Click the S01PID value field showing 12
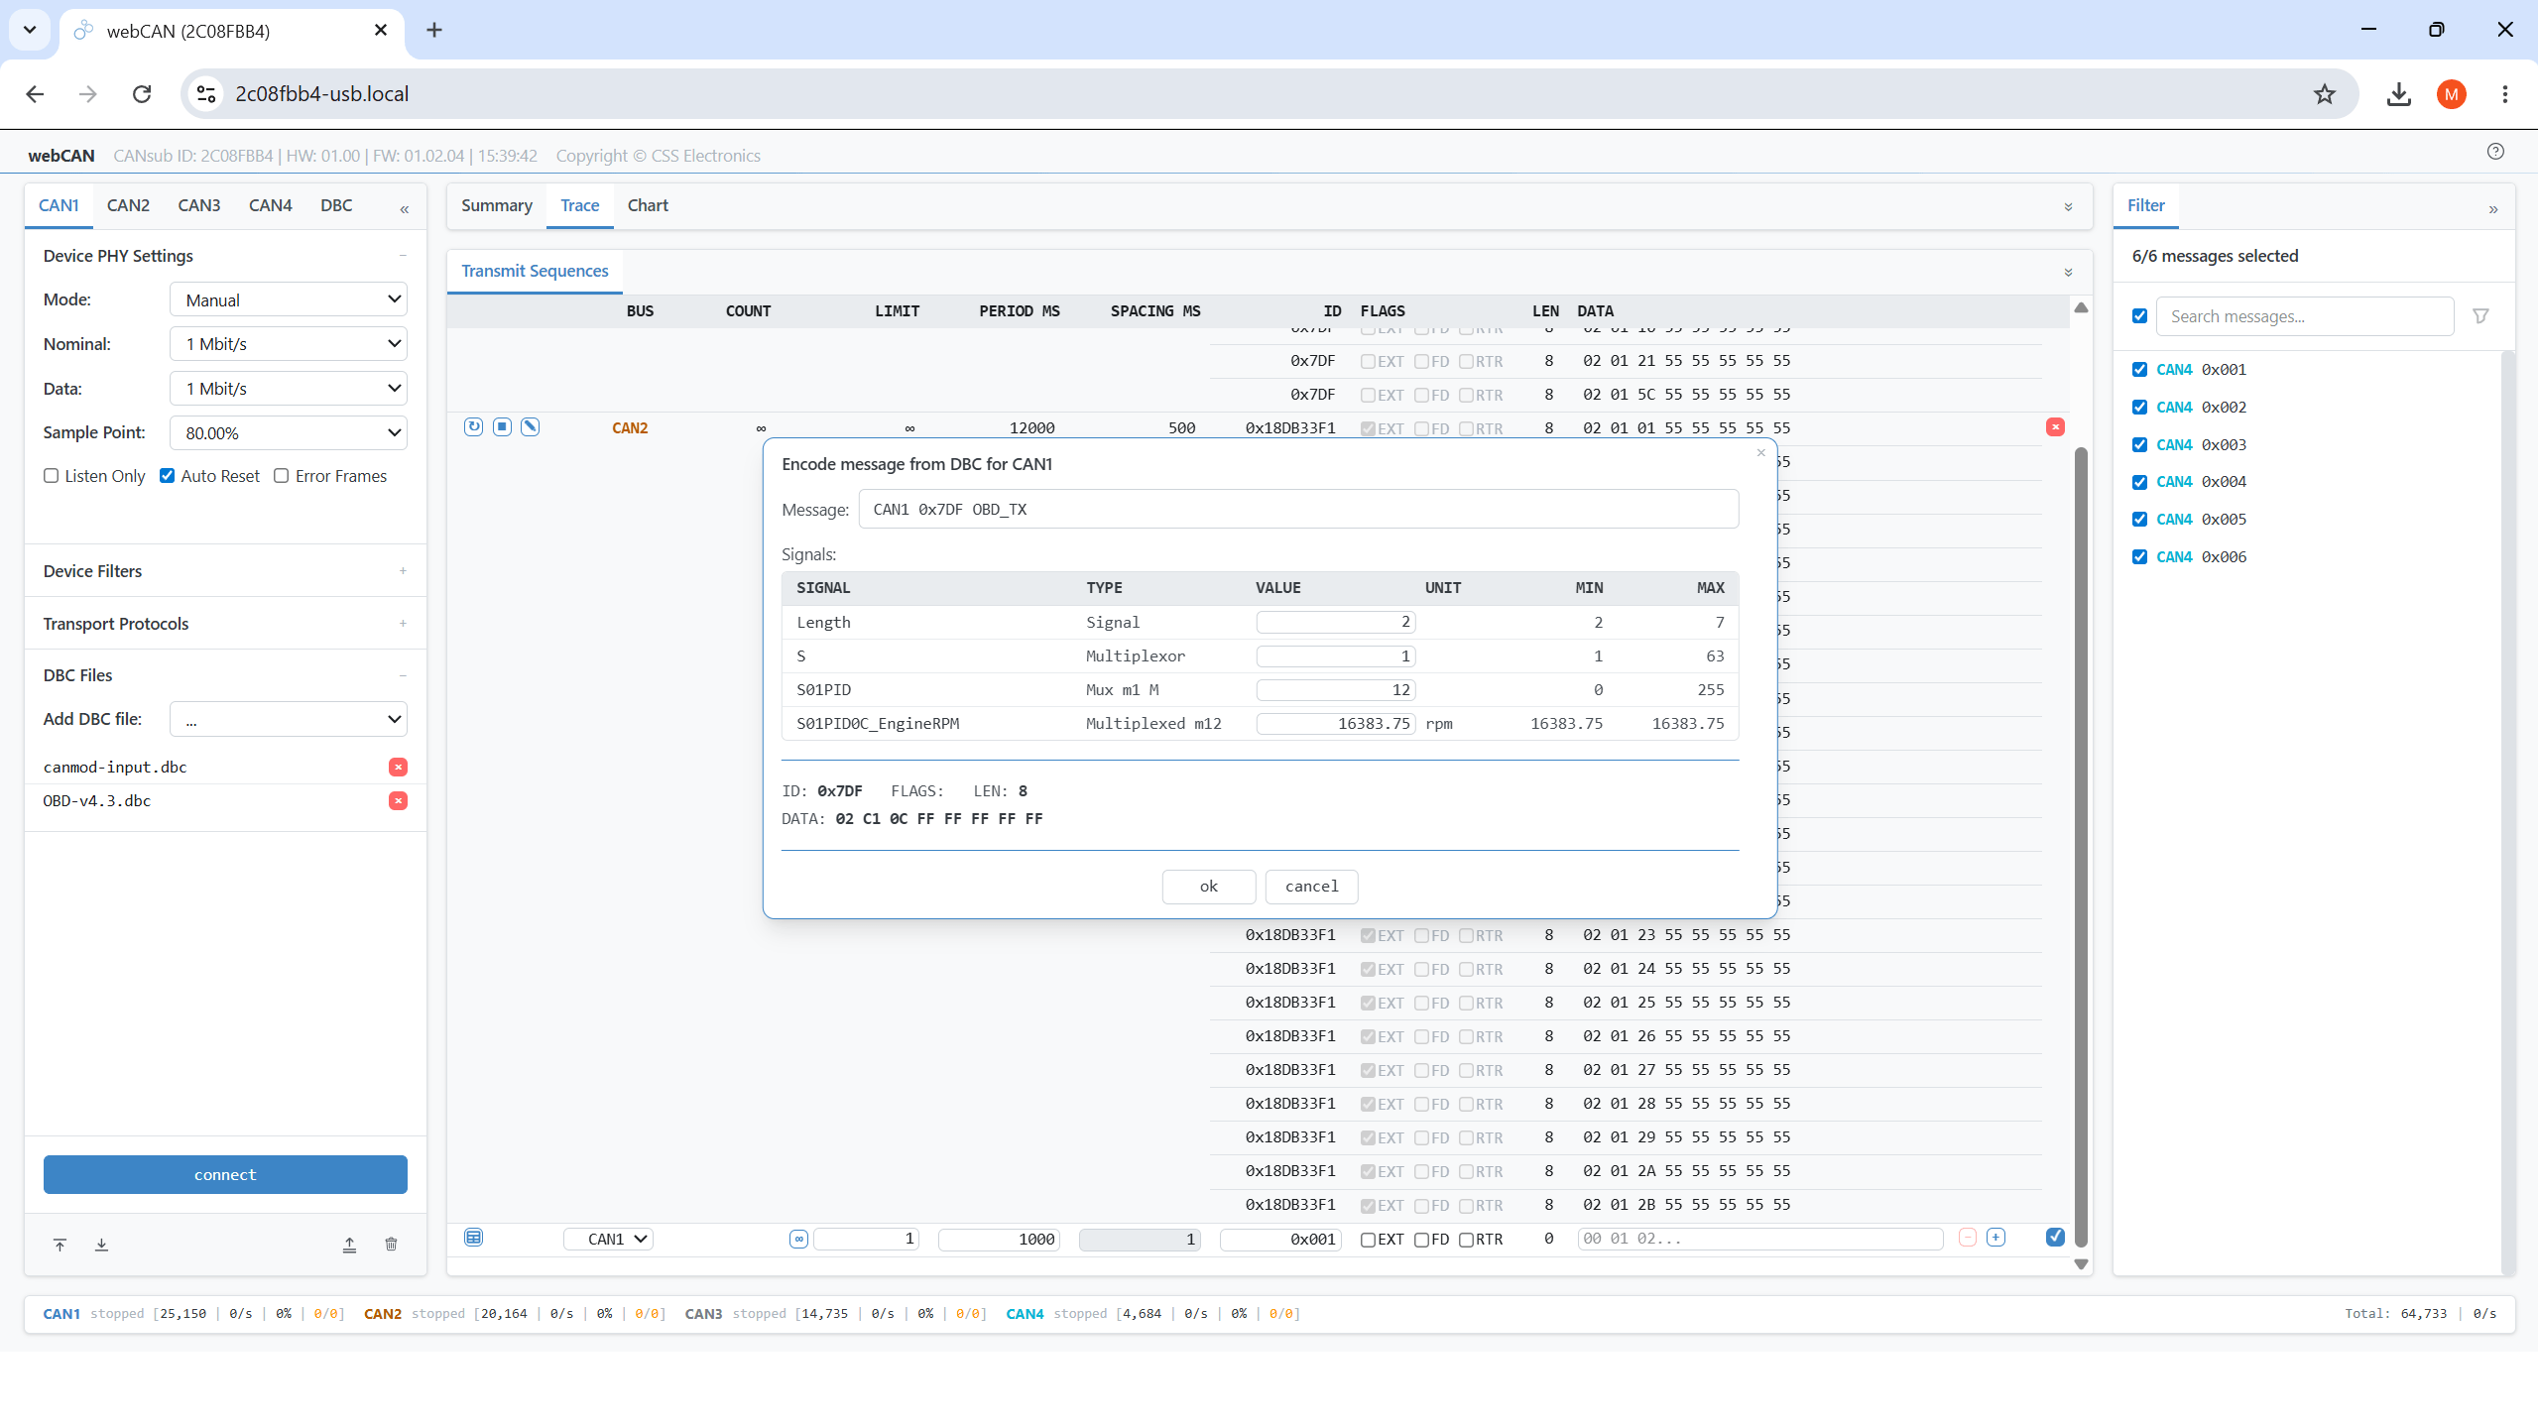 click(x=1335, y=690)
